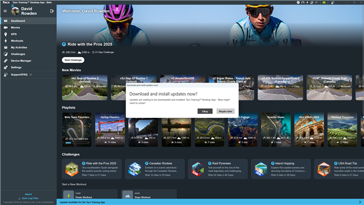This screenshot has height=205, width=364.
Task: Open Device Manager link icon
Action: [6, 61]
